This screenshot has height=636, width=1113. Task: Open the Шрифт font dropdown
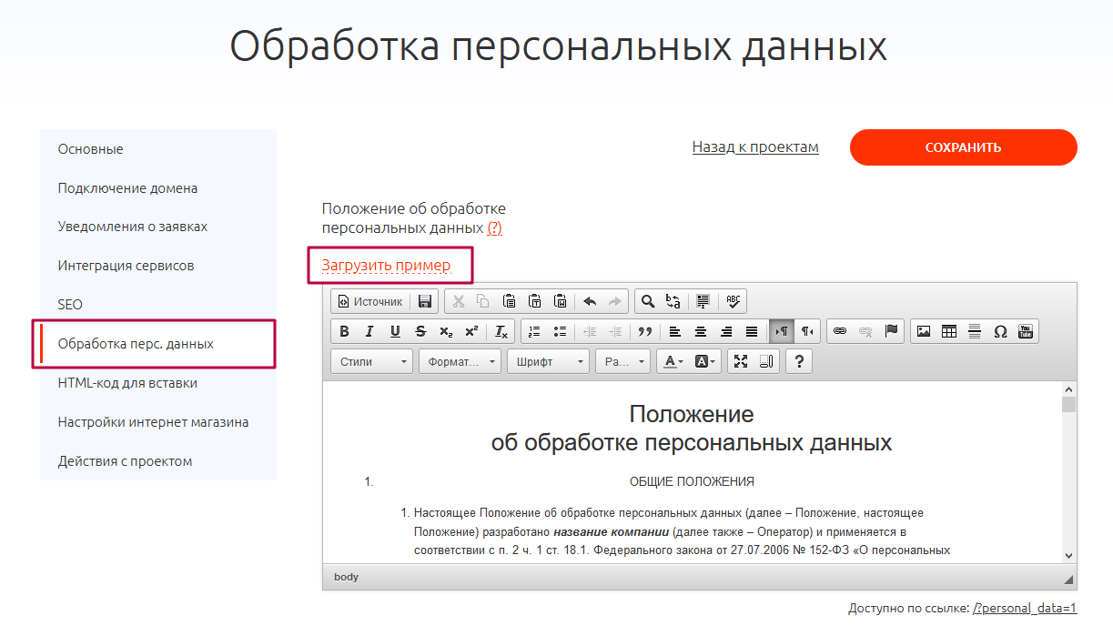(548, 361)
